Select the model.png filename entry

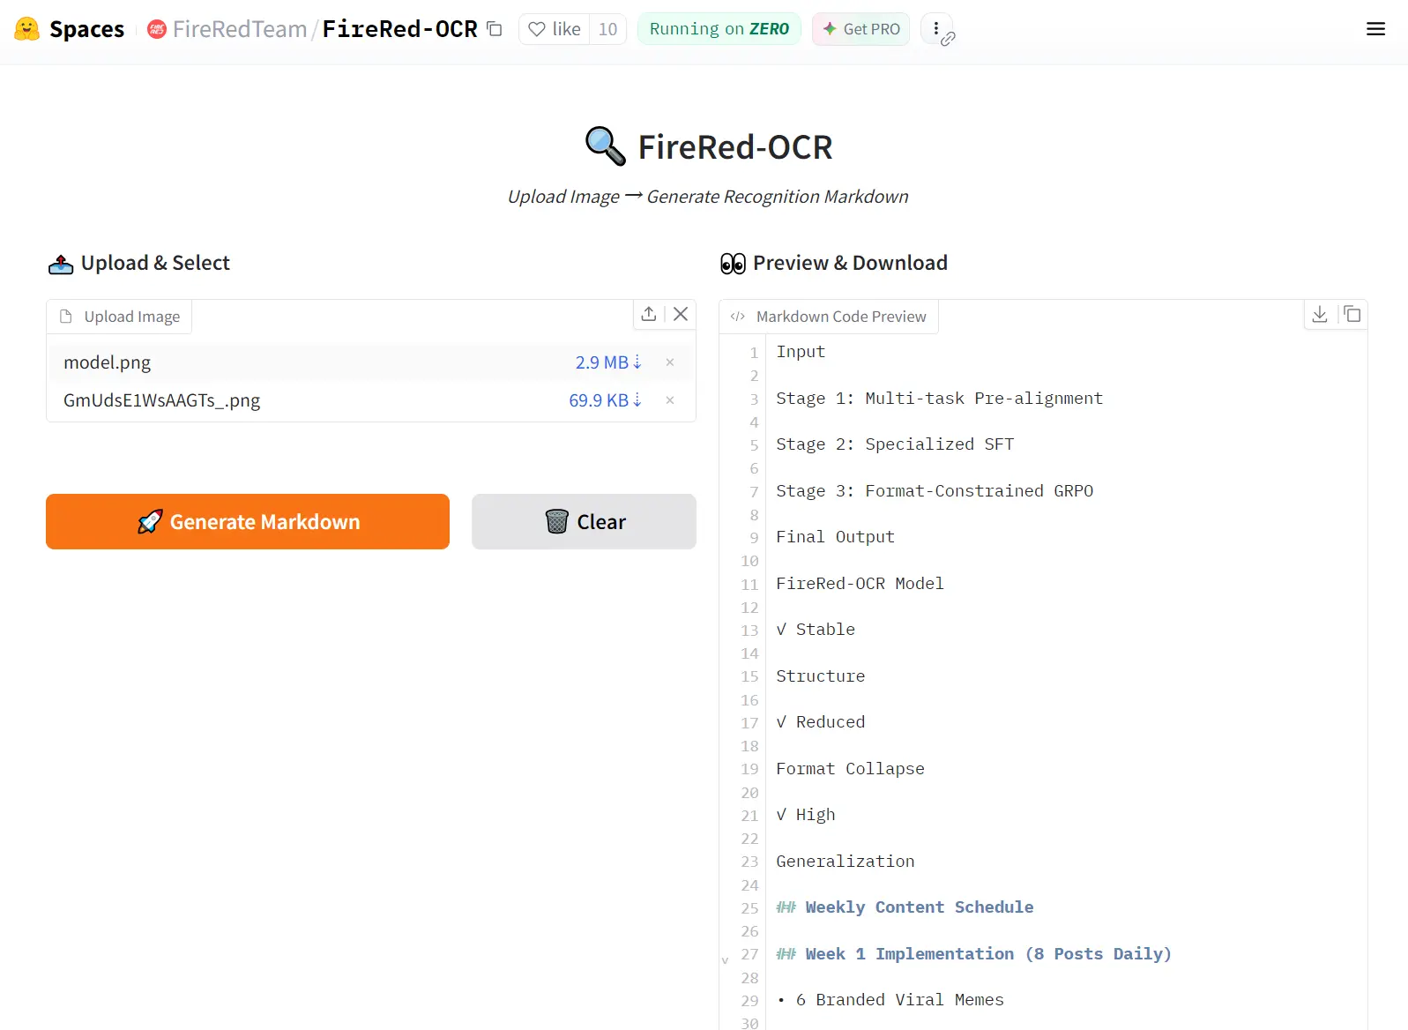(106, 362)
